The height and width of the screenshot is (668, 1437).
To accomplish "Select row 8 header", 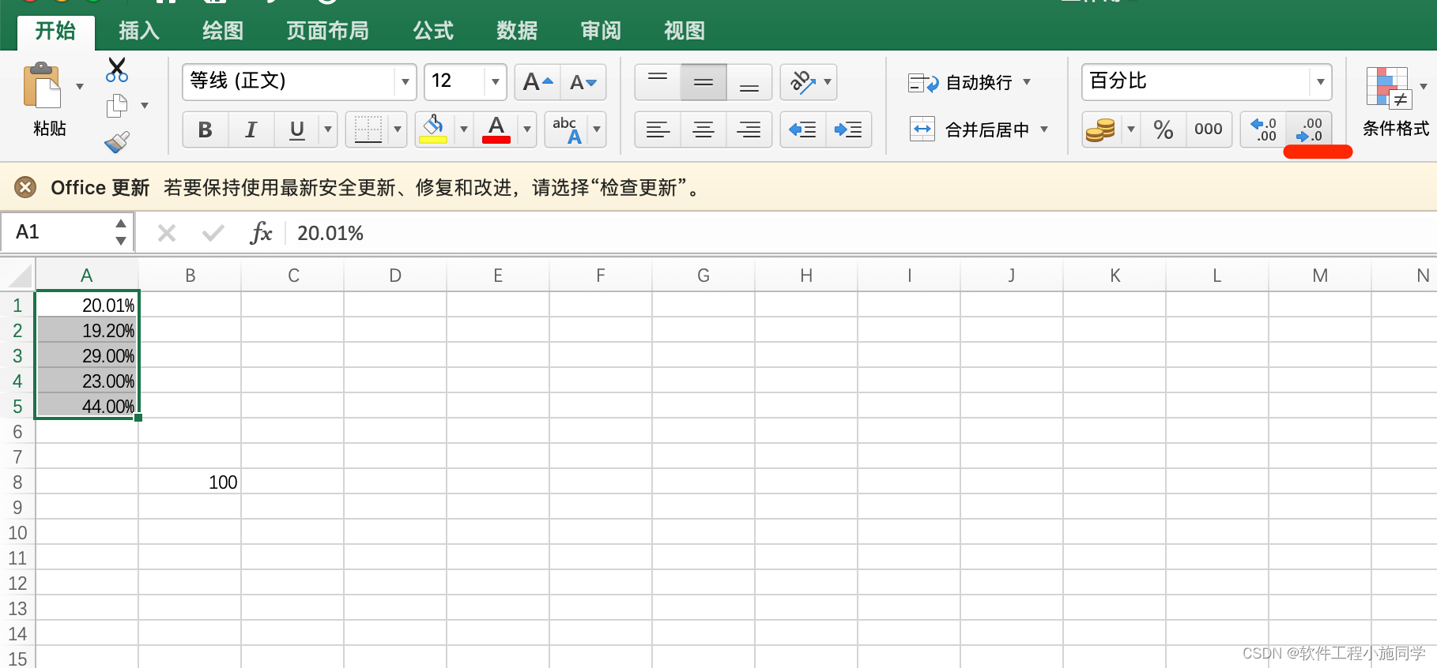I will [x=17, y=482].
